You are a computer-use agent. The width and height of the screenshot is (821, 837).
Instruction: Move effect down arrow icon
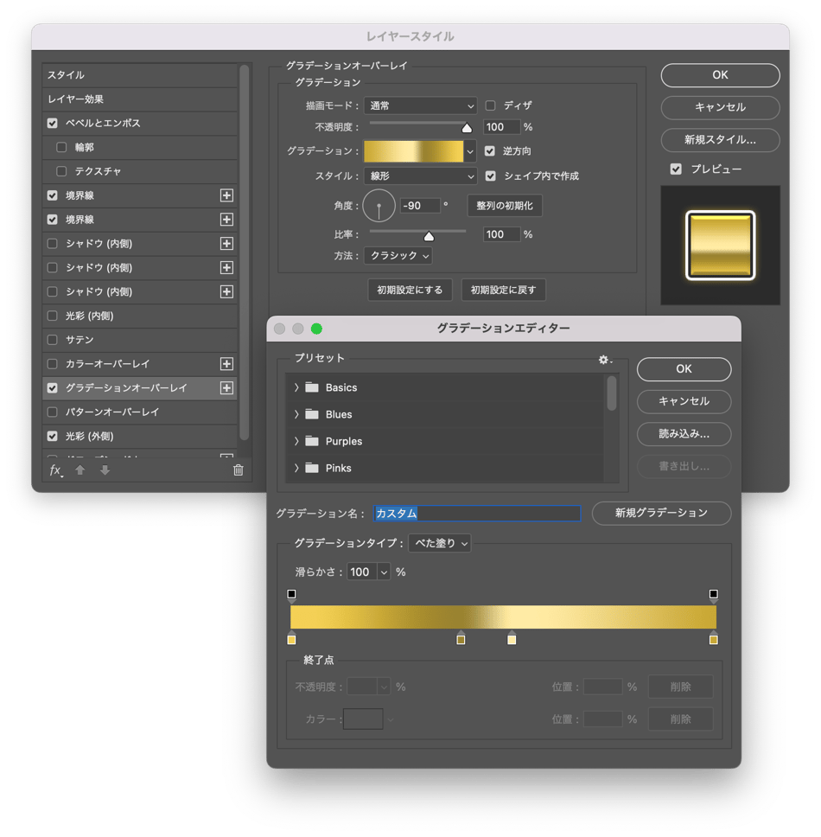105,470
